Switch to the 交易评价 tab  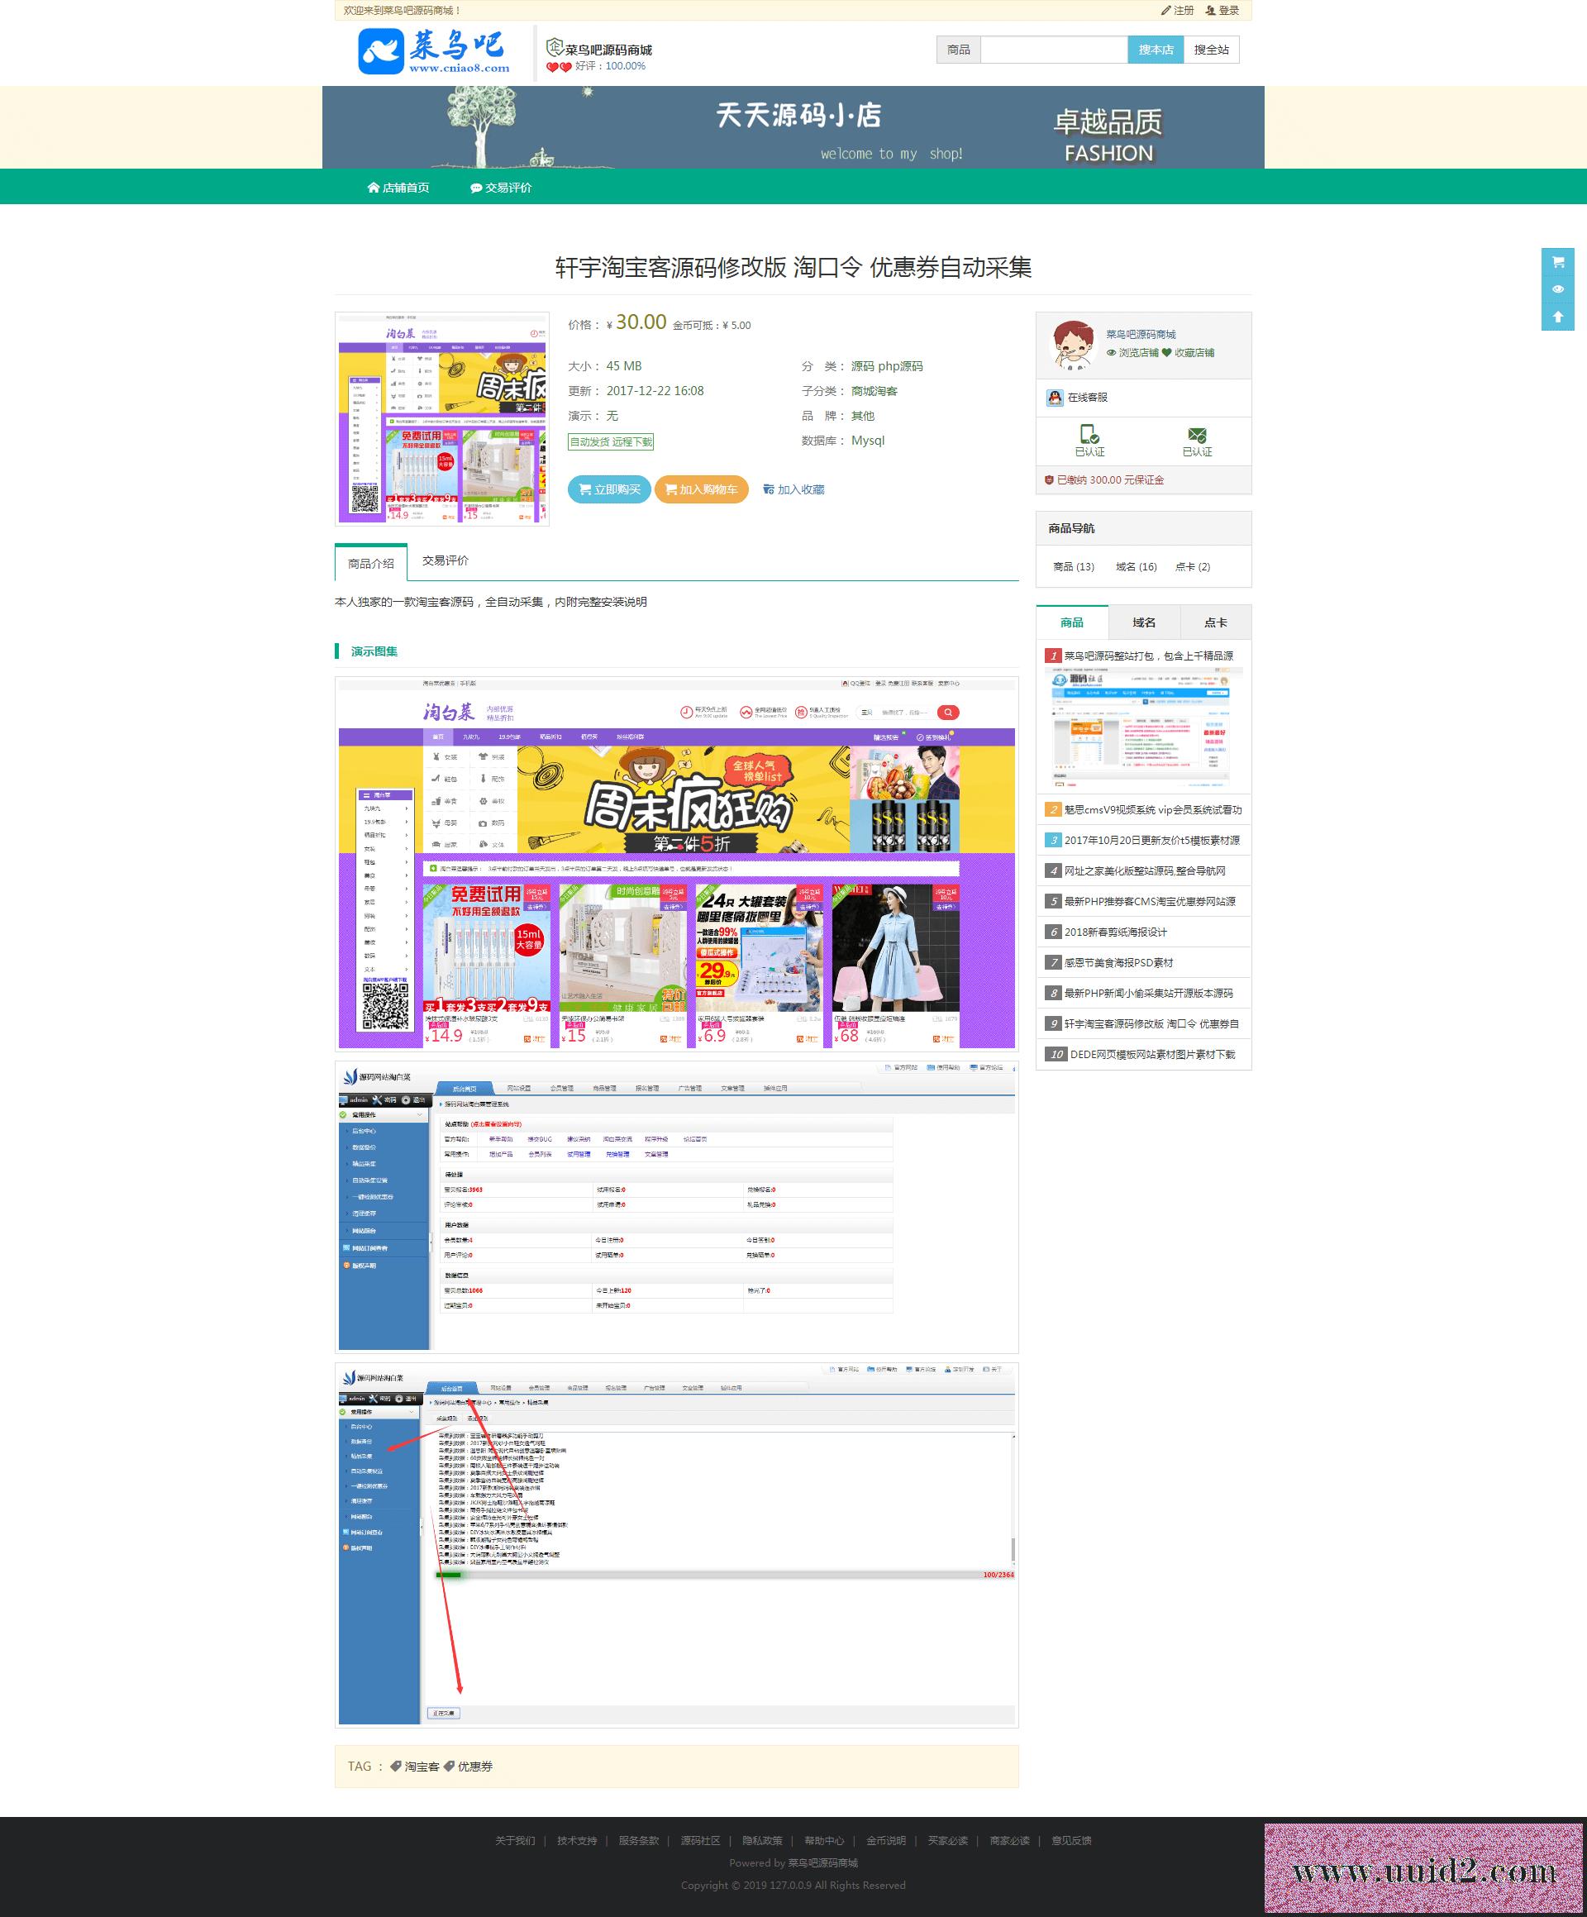pyautogui.click(x=446, y=560)
